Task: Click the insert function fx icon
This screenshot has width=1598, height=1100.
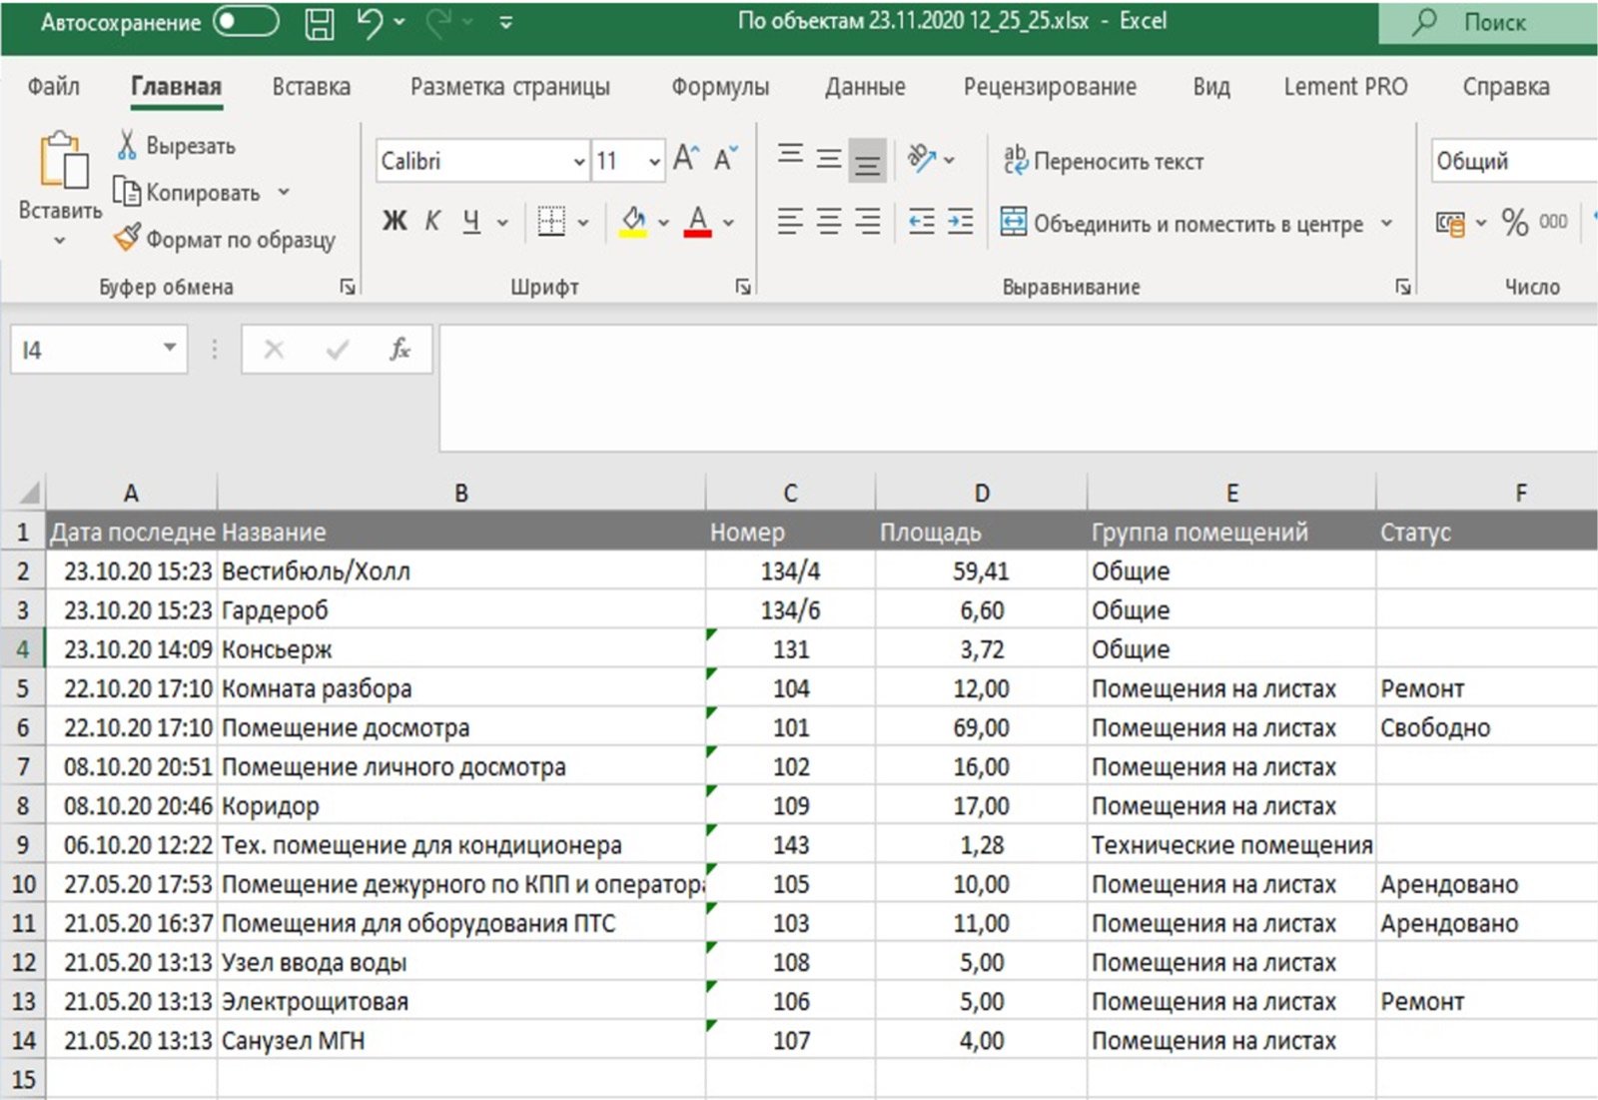Action: tap(399, 350)
